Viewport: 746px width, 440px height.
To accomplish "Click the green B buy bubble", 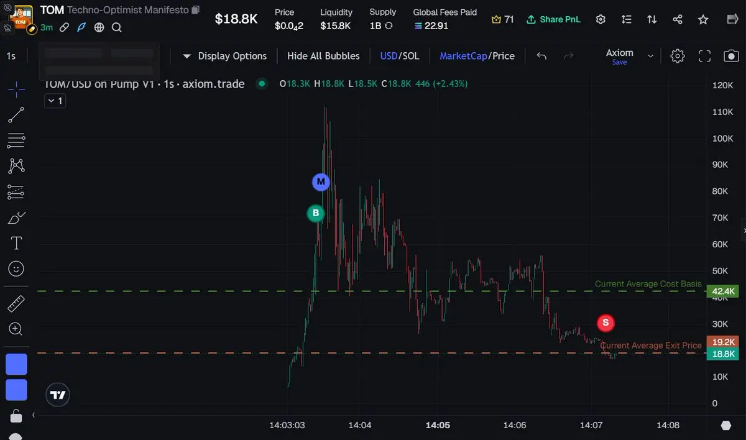I will pyautogui.click(x=316, y=214).
